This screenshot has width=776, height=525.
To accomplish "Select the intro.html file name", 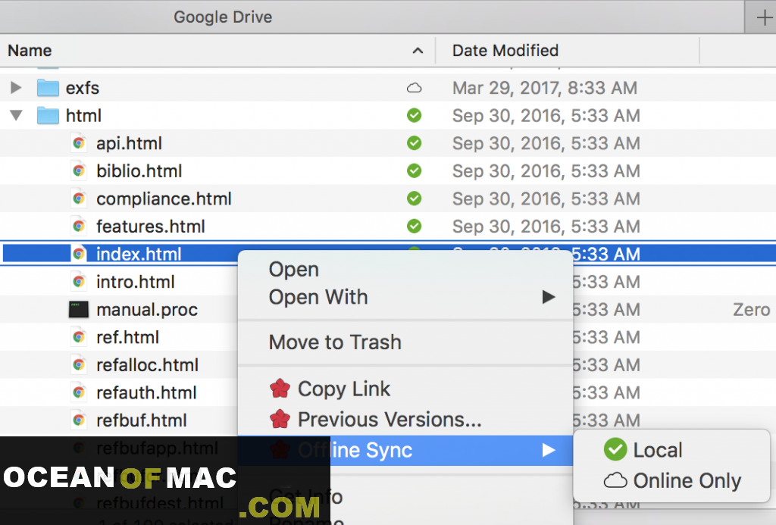I will [135, 282].
